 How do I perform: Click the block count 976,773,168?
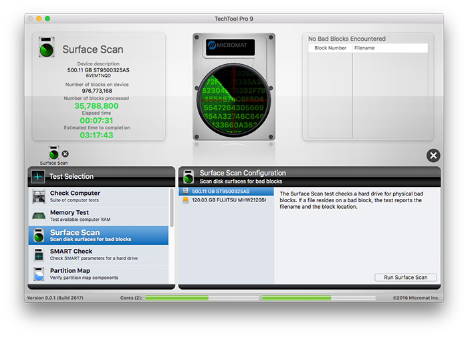pyautogui.click(x=97, y=91)
